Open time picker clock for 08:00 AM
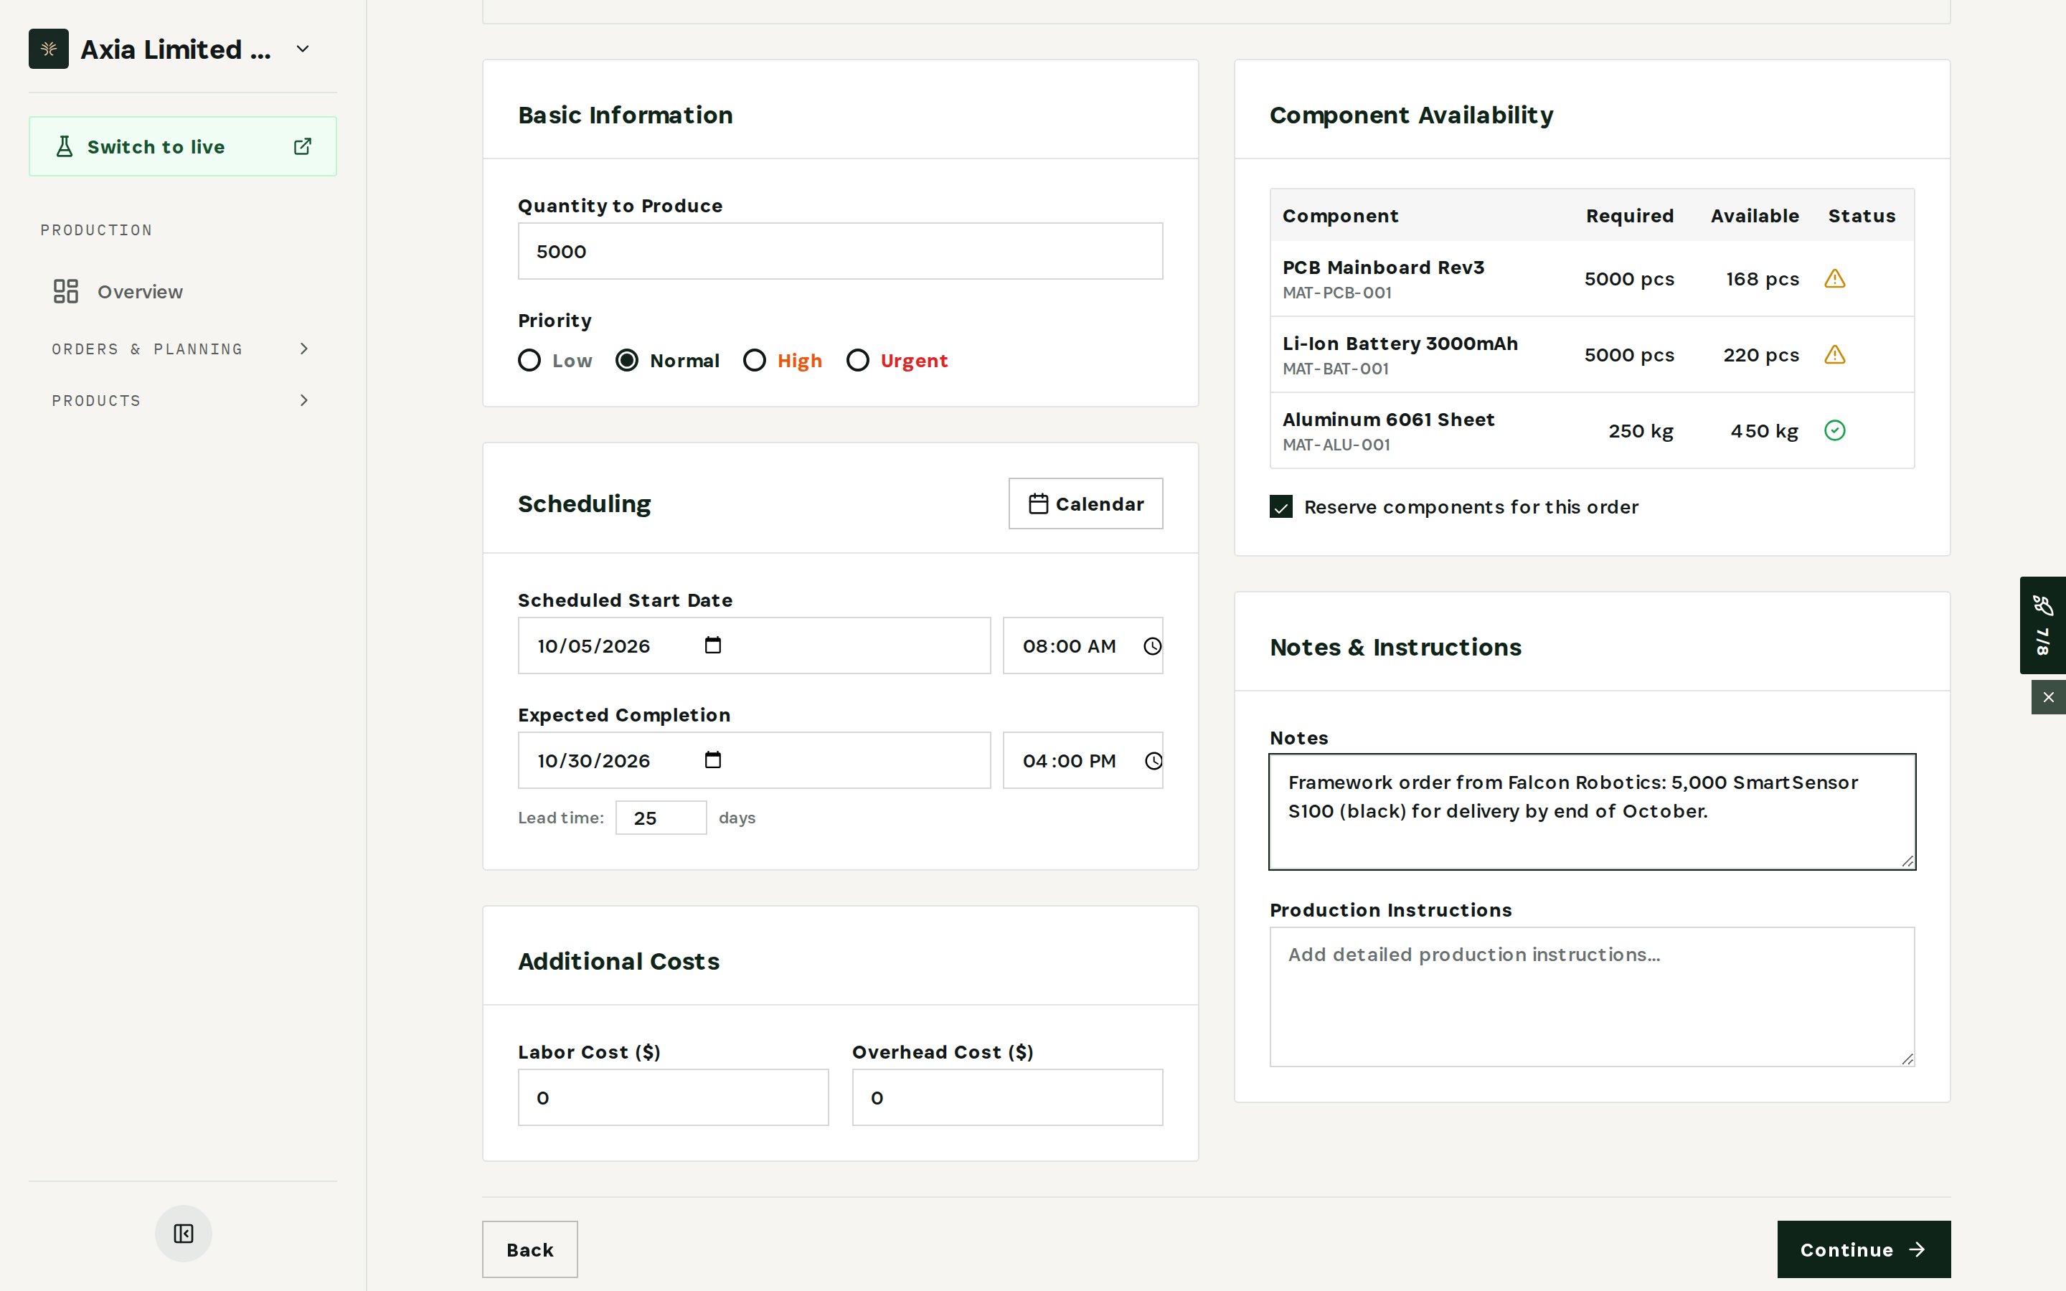This screenshot has height=1291, width=2066. click(x=1153, y=646)
